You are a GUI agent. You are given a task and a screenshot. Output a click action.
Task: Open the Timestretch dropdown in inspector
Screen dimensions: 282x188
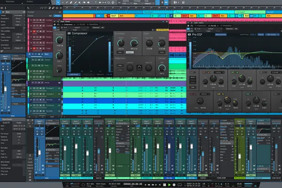(x=19, y=18)
